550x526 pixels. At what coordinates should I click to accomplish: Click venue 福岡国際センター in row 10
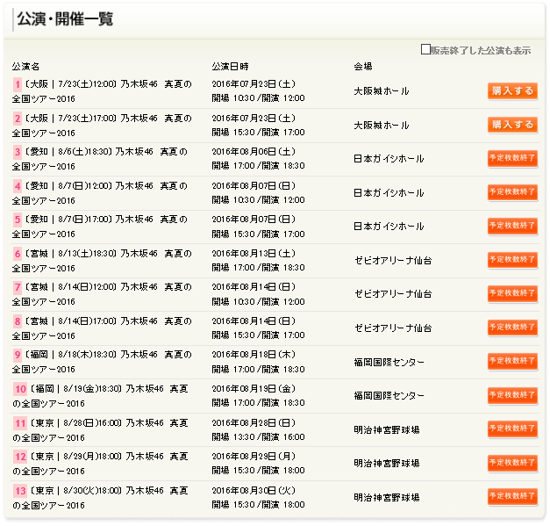(389, 396)
